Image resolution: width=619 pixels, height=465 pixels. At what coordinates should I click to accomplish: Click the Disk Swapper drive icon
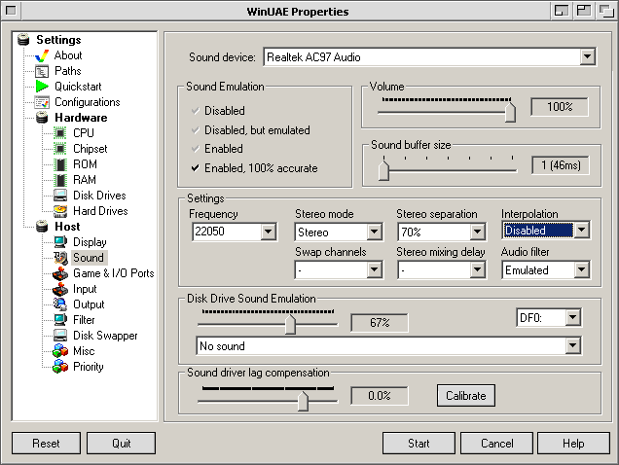pyautogui.click(x=60, y=336)
